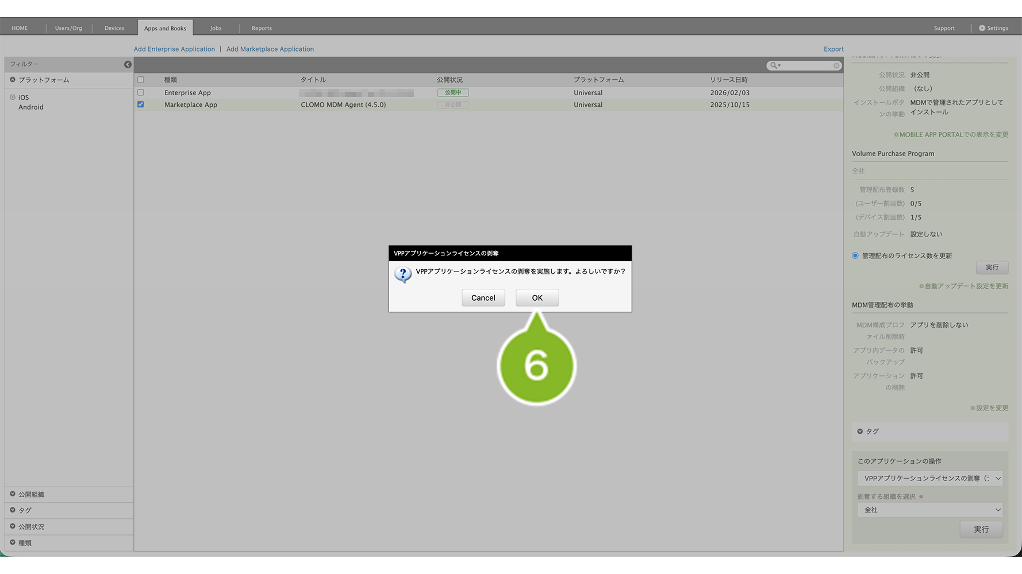Viewport: 1022px width, 574px height.
Task: Toggle the select-all header checkbox
Action: click(141, 80)
